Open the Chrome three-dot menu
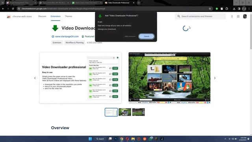The width and height of the screenshot is (252, 142). coord(249,9)
